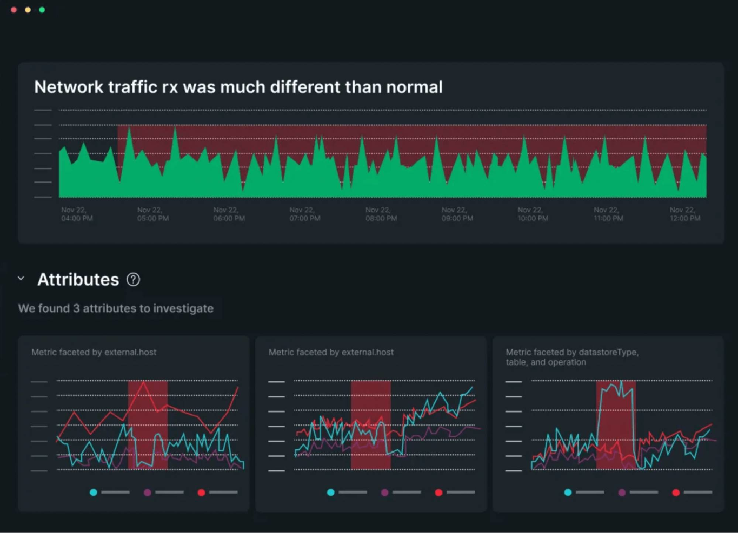Click the Nov 22 08:00 PM axis label

(381, 214)
